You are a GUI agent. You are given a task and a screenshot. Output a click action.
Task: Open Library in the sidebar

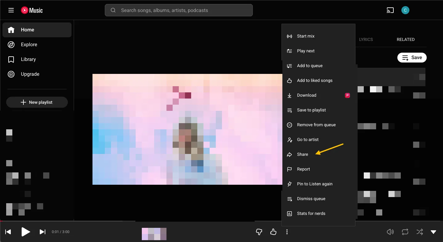coord(37,59)
